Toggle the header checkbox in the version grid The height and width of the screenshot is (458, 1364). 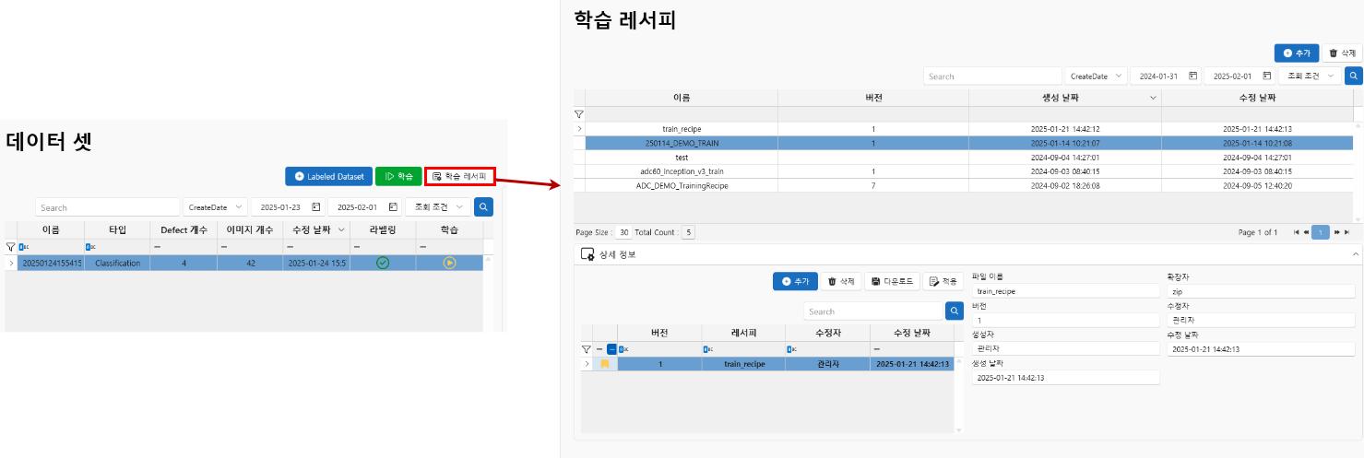611,349
